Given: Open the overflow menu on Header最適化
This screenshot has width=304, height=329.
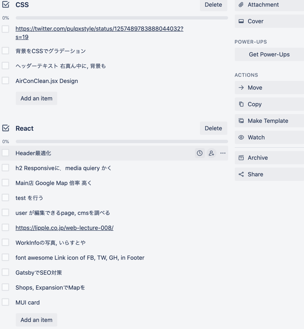Looking at the screenshot, I should point(223,153).
